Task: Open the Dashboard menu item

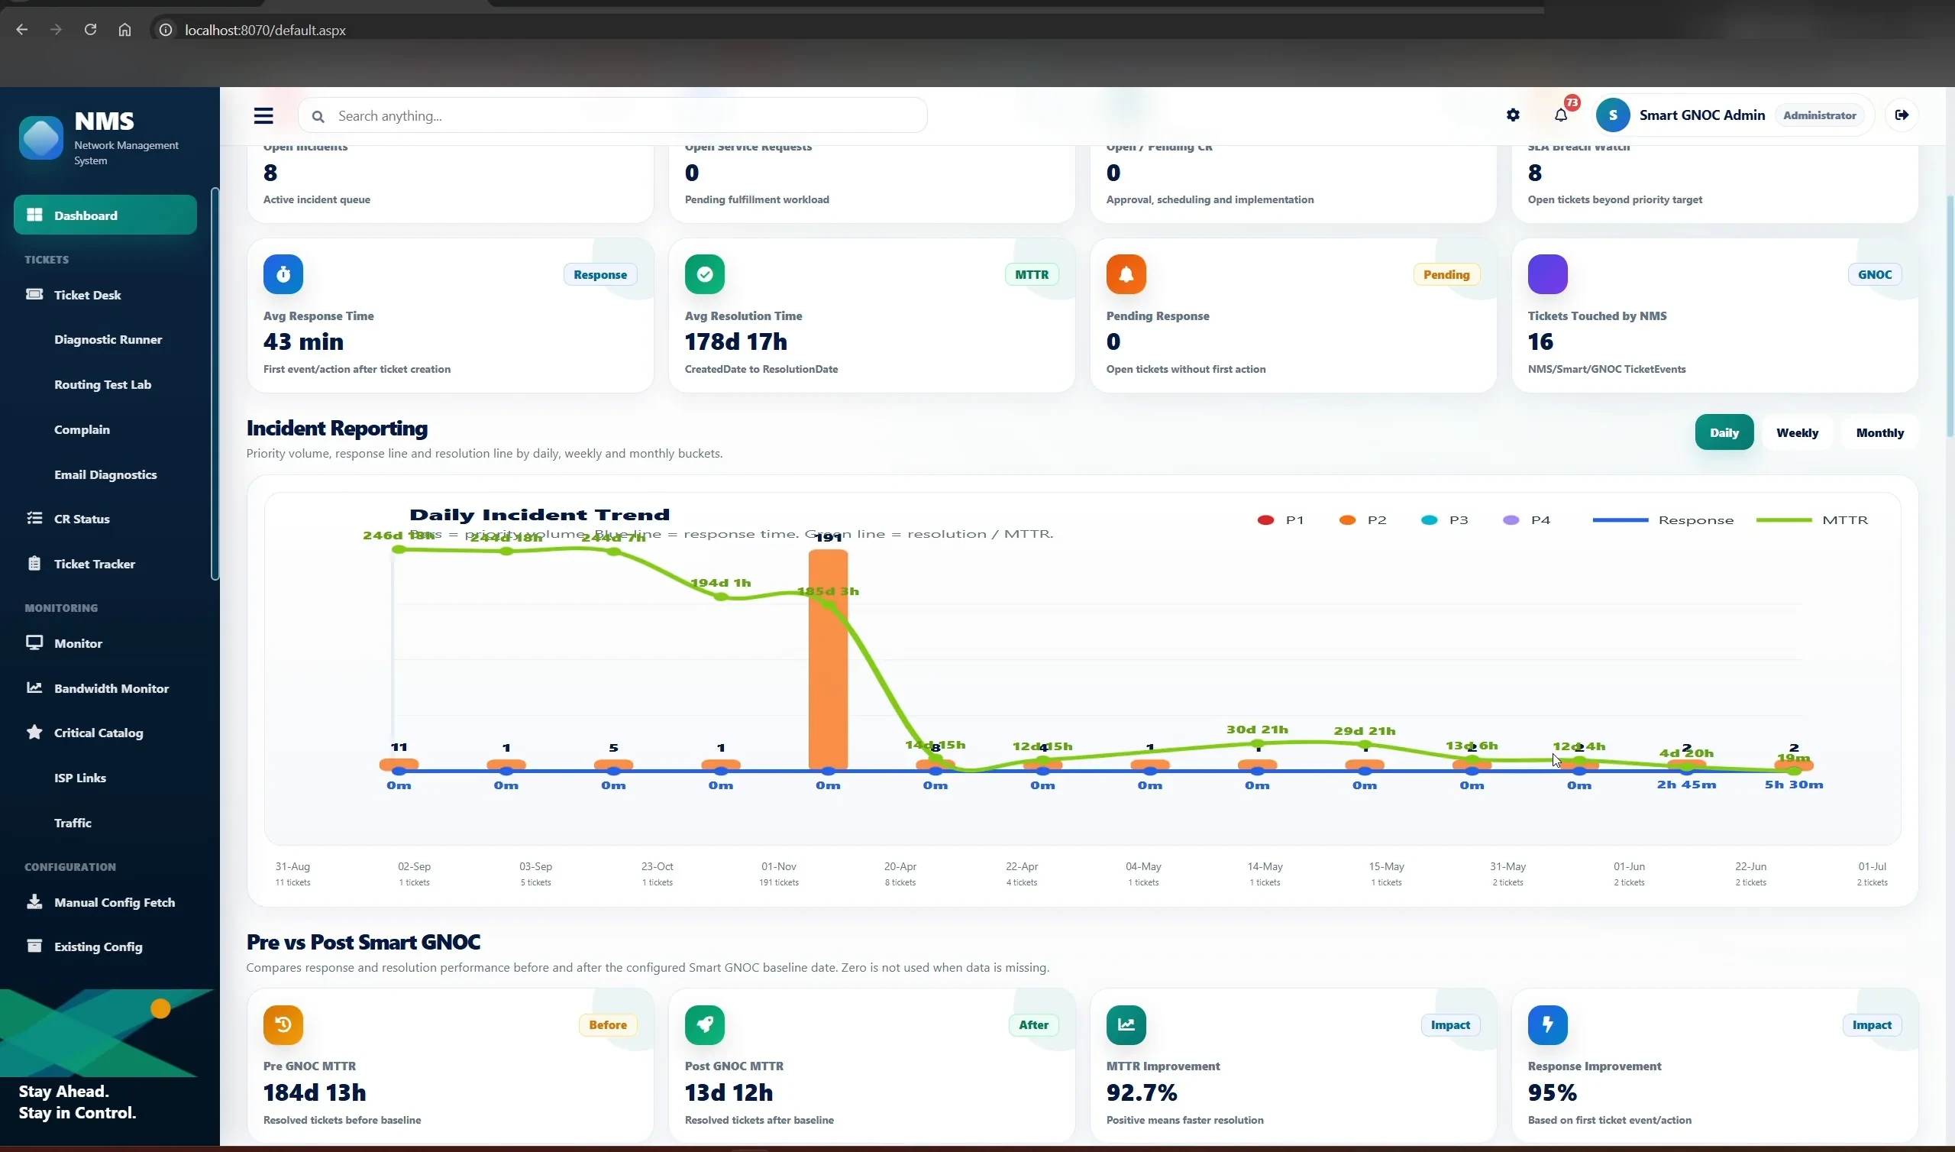Action: (x=105, y=215)
